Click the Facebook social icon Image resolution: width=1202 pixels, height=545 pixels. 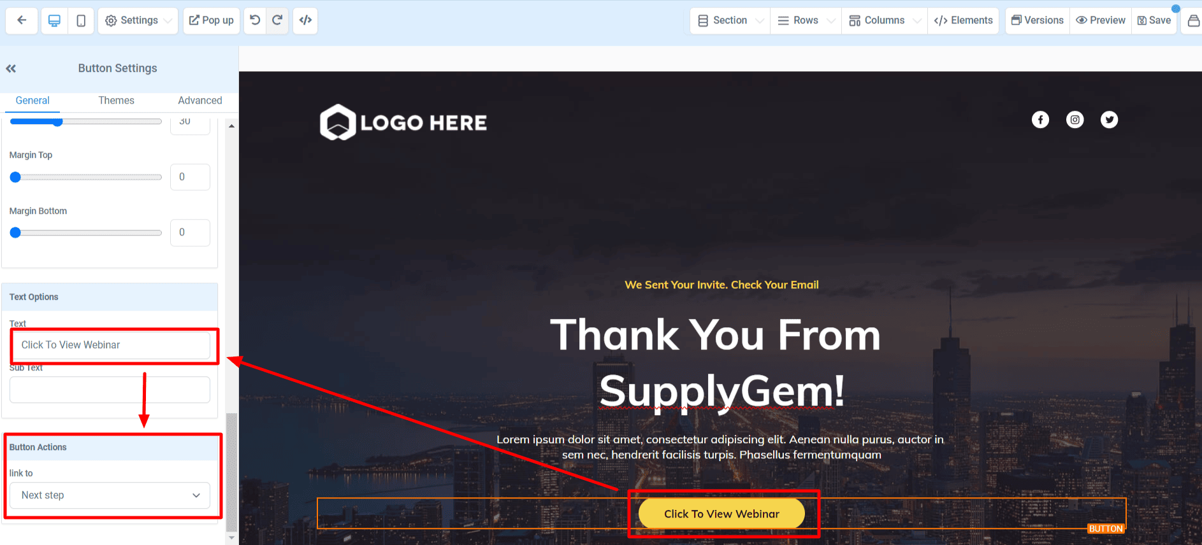pos(1040,120)
